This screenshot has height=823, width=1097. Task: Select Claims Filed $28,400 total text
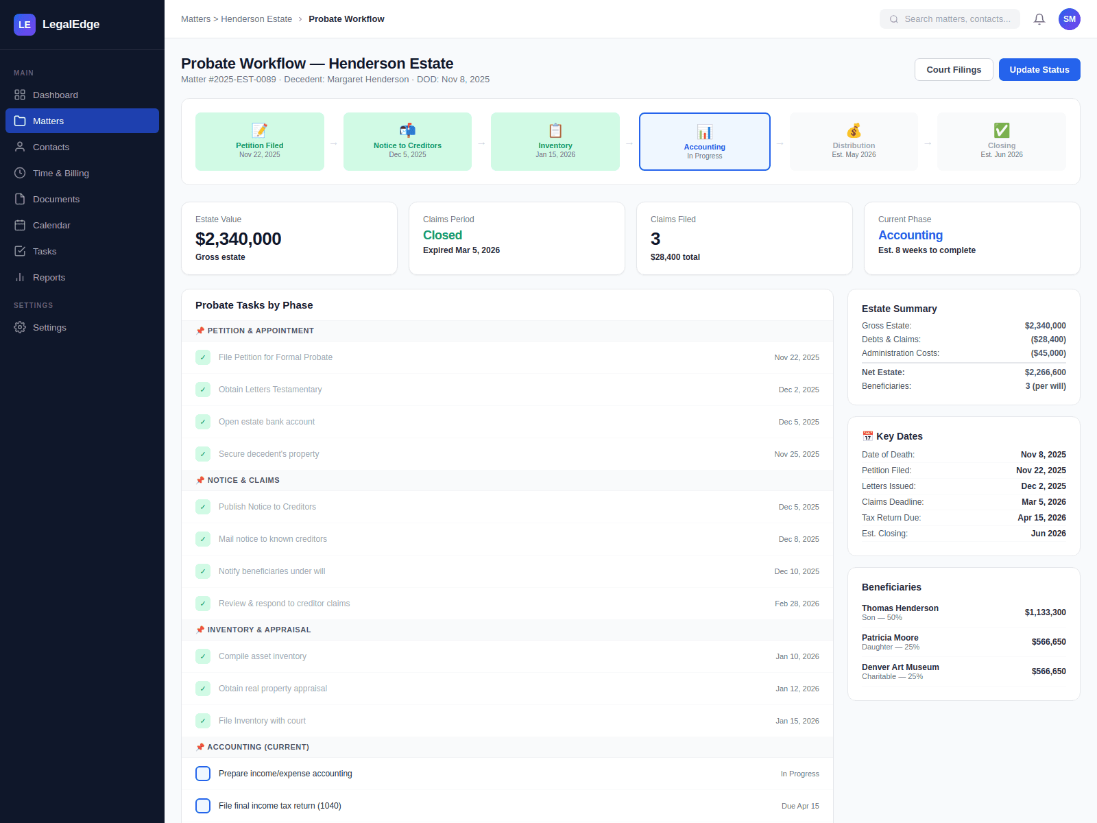click(675, 257)
